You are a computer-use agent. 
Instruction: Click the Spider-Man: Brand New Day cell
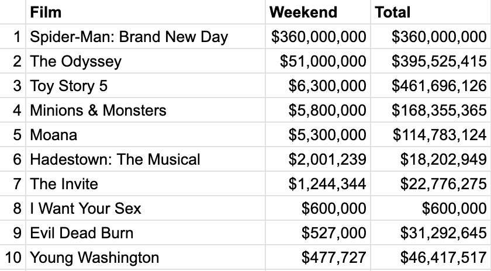[146, 37]
